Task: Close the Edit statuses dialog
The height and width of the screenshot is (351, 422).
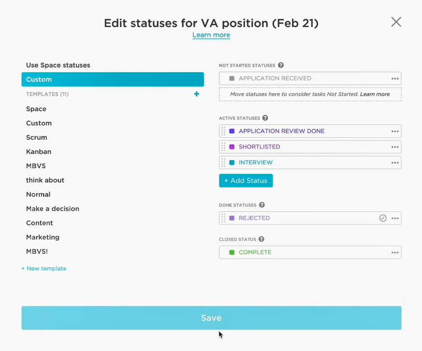Action: click(396, 22)
